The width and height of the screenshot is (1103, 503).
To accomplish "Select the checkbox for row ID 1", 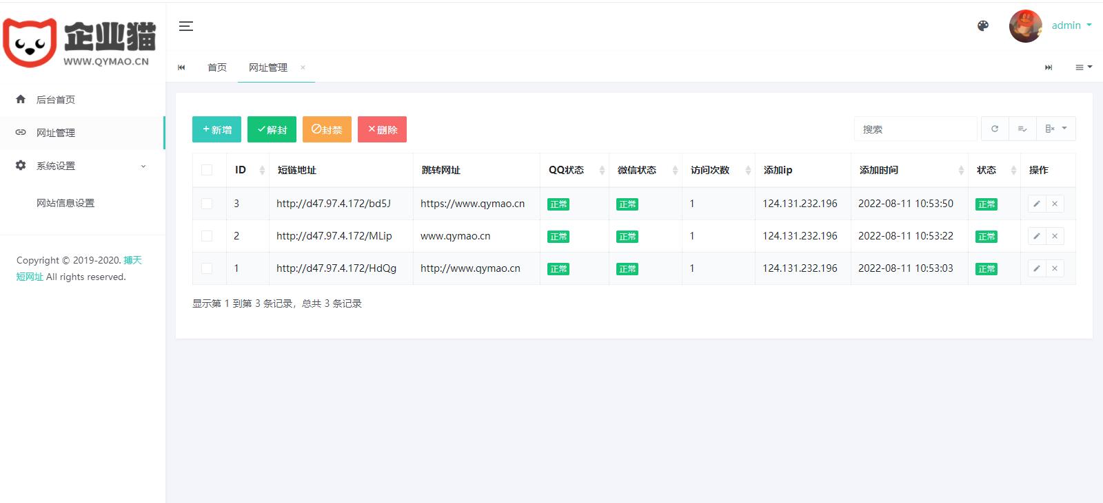I will click(207, 268).
